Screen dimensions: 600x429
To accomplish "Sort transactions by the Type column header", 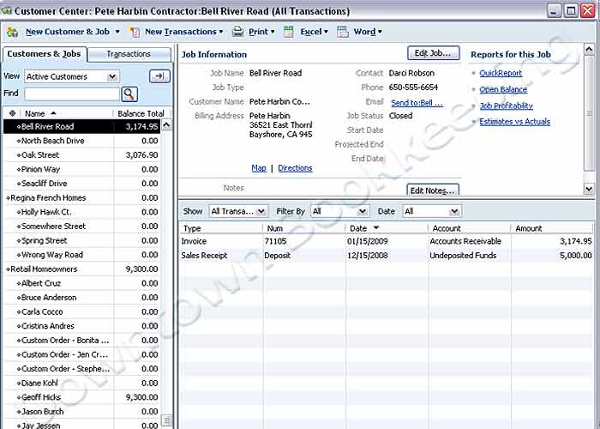I will pyautogui.click(x=221, y=228).
